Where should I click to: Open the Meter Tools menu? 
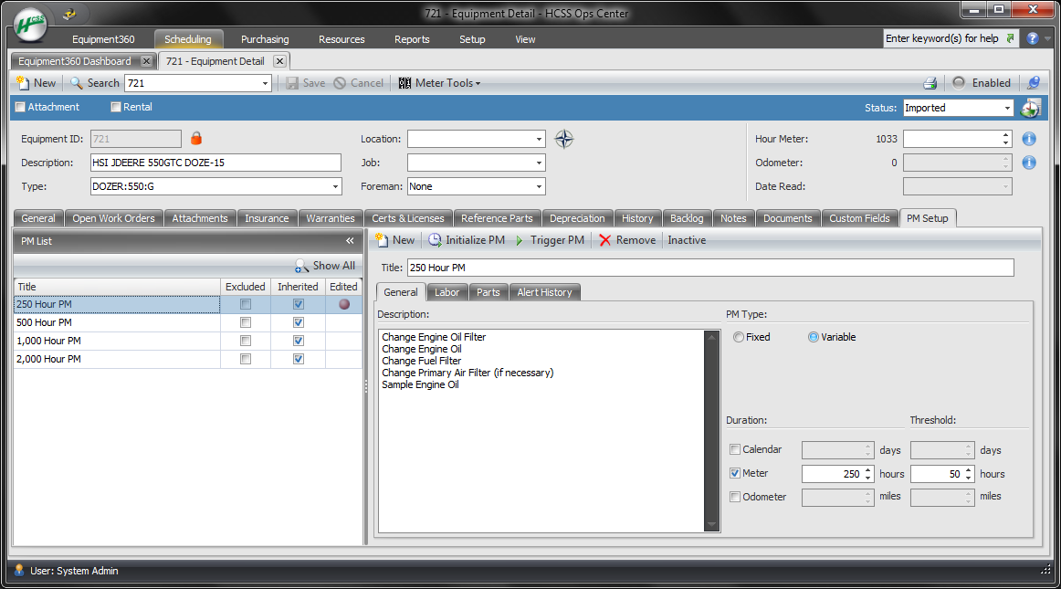[440, 82]
